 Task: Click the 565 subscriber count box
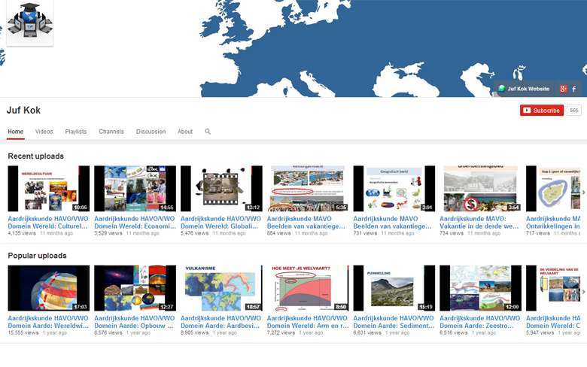click(x=574, y=110)
